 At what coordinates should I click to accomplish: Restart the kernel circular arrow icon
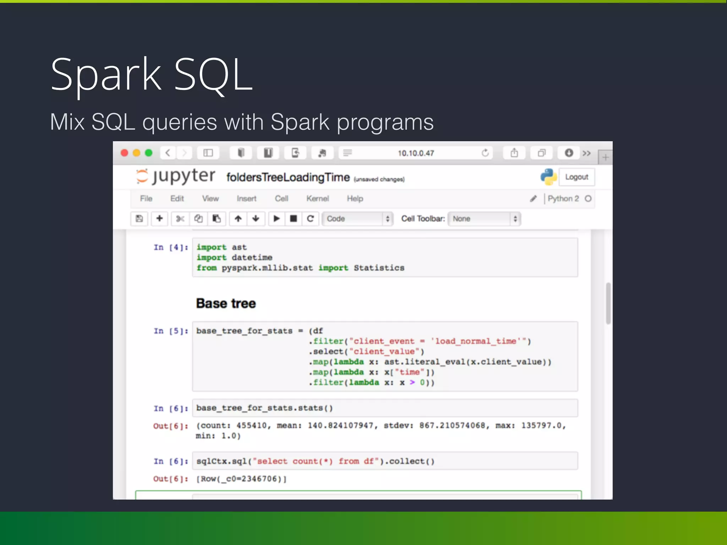[x=310, y=219]
